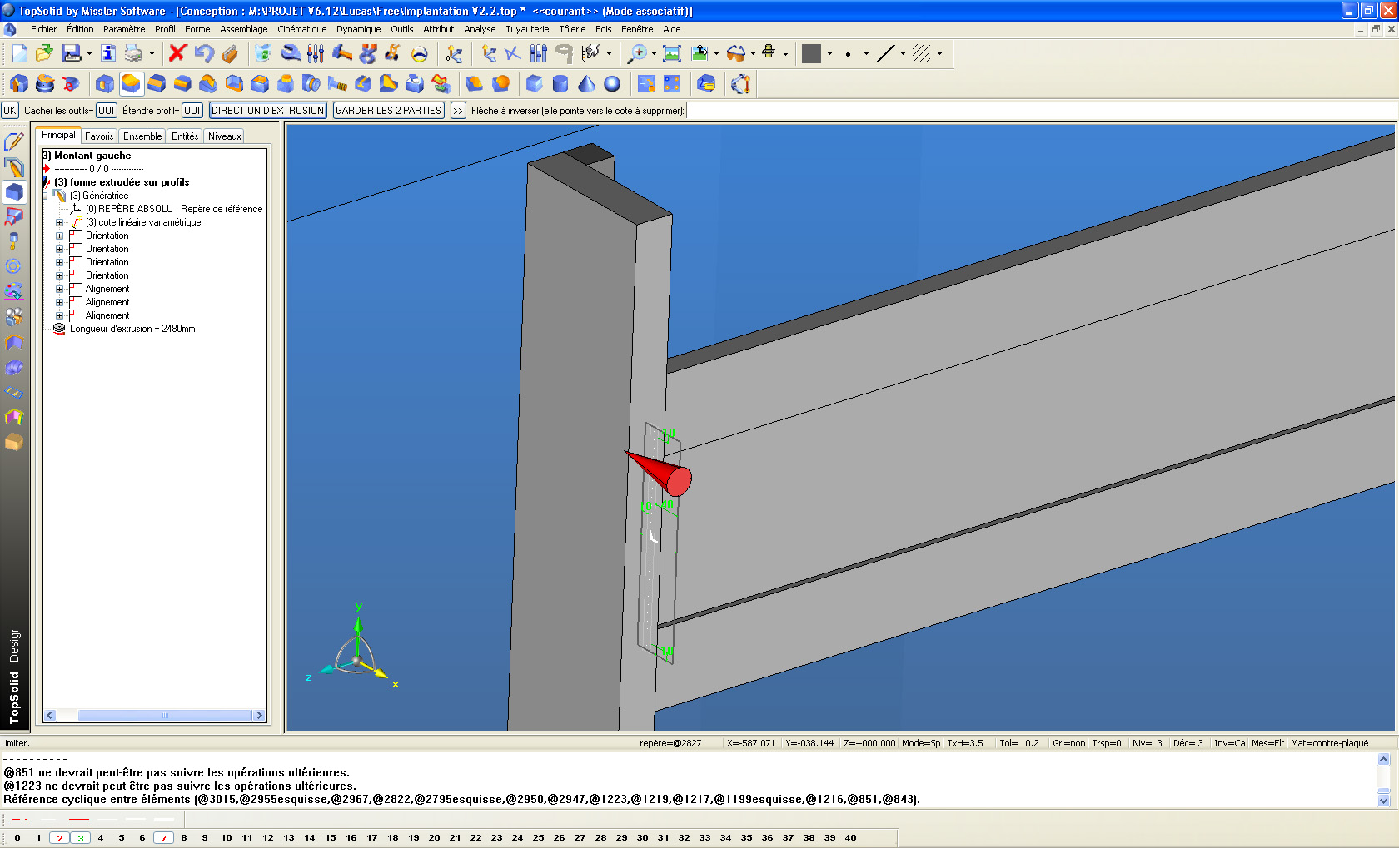Click the zoom-to-fit frame icon
Viewport: 1399px width, 848px height.
coord(671,53)
